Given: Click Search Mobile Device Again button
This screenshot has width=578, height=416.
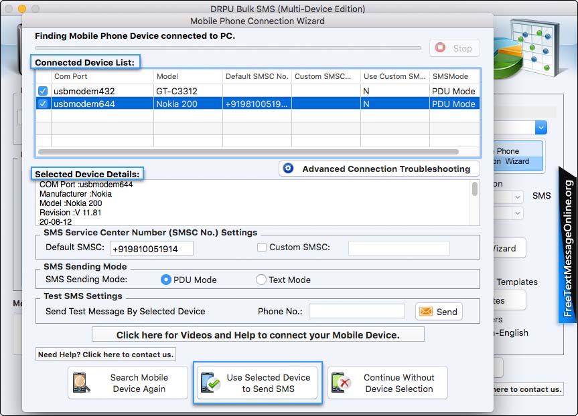Looking at the screenshot, I should (128, 383).
